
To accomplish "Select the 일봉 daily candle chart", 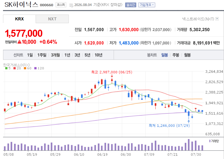I will (165, 55).
